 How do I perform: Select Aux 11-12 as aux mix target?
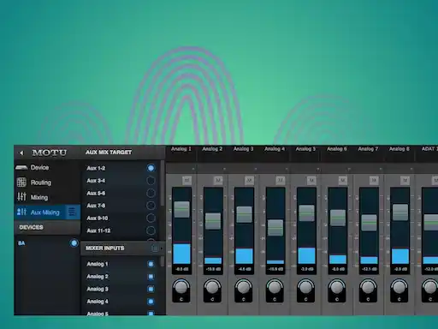coord(151,230)
